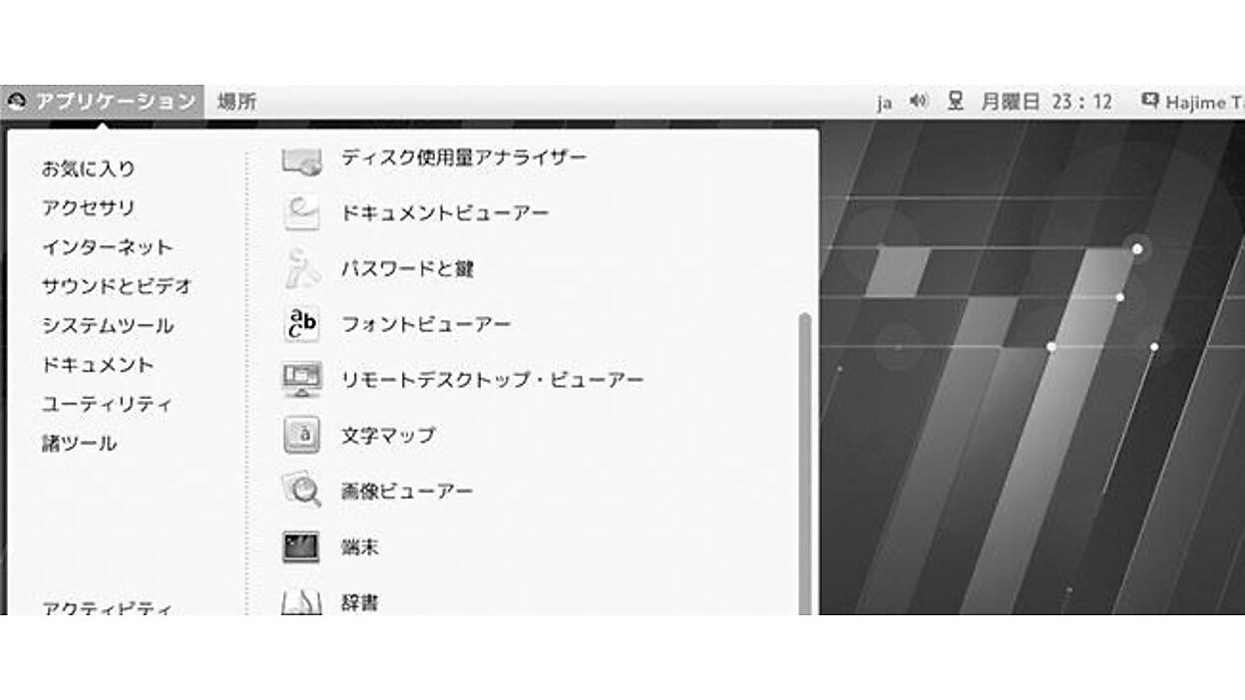The width and height of the screenshot is (1245, 700).
Task: Click the リモートデスクトップ・ビューアー monitor icon
Action: 301,380
